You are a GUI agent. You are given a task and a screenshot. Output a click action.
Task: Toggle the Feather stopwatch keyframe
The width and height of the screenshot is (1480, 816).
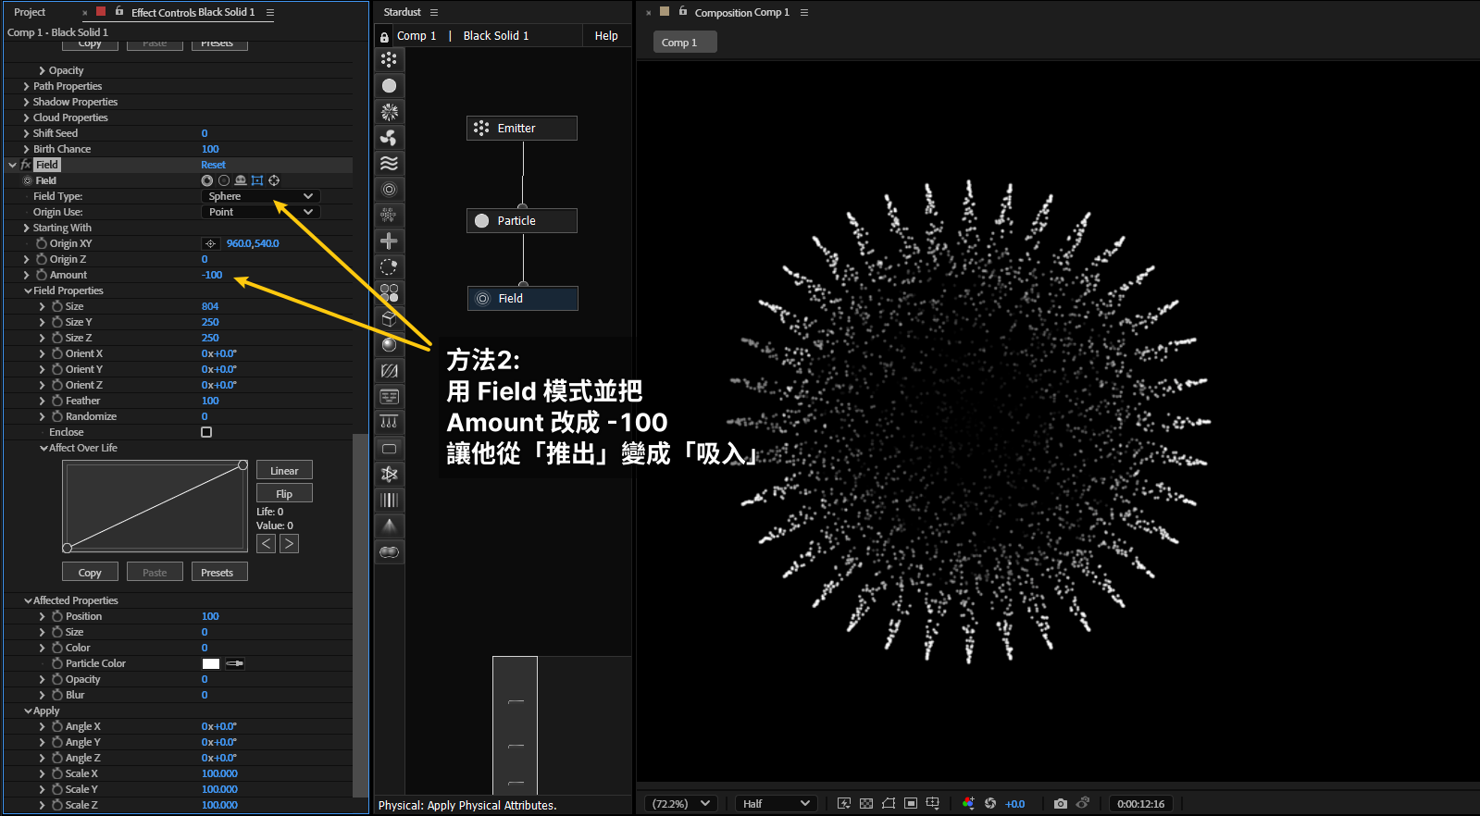(x=57, y=401)
